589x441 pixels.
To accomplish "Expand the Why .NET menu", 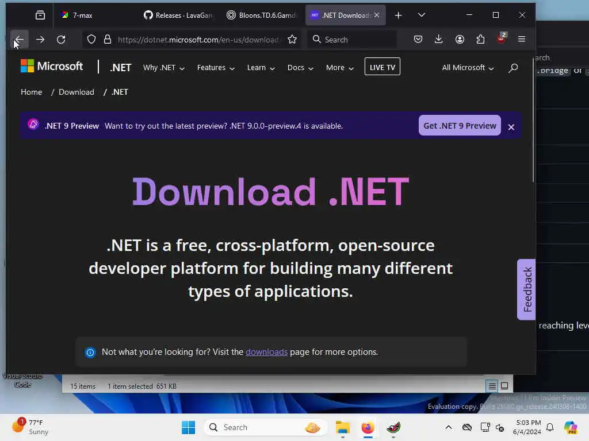I will (164, 68).
